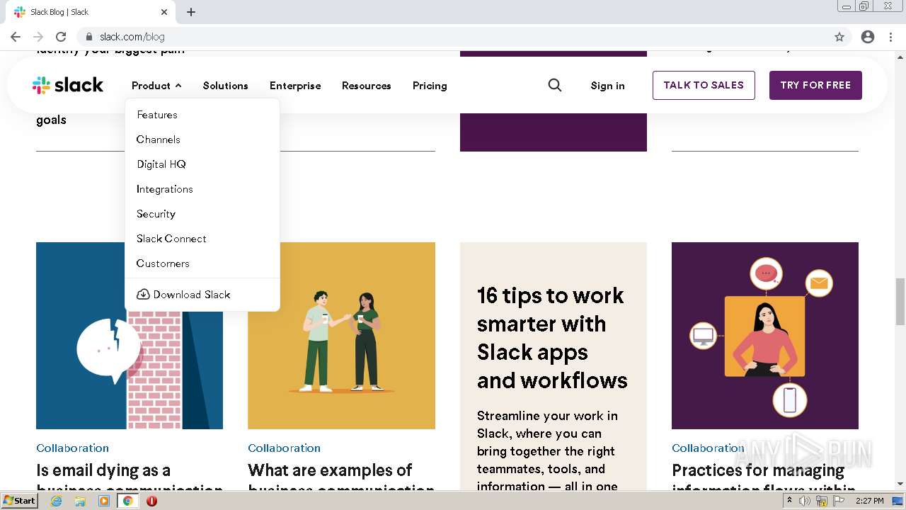Expand the Solutions navigation menu
The image size is (906, 510).
click(225, 86)
